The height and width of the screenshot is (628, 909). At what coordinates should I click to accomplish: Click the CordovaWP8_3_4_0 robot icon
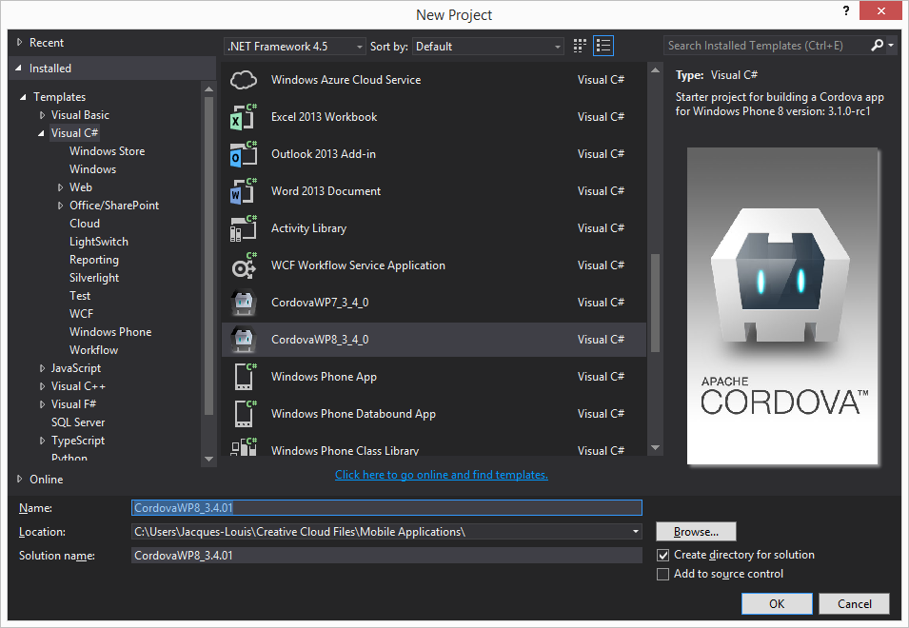[x=244, y=340]
